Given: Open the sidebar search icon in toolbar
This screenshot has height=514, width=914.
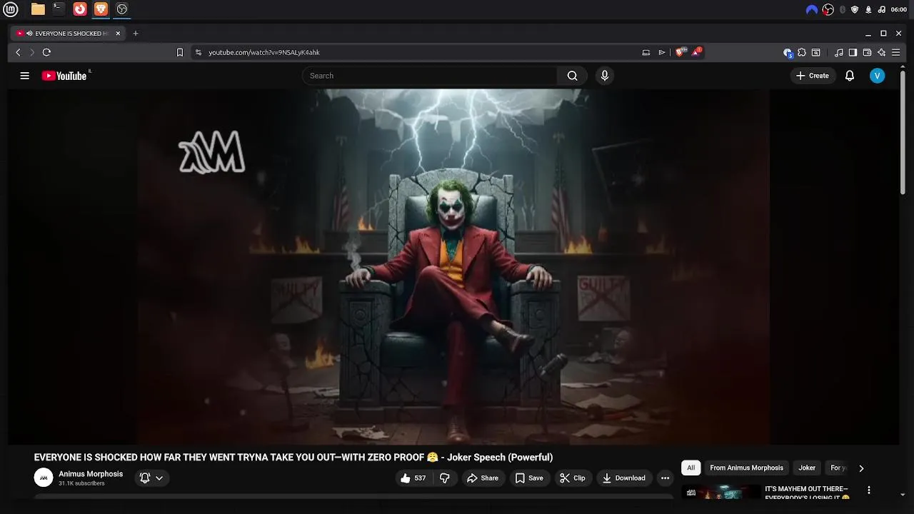Looking at the screenshot, I should [816, 52].
